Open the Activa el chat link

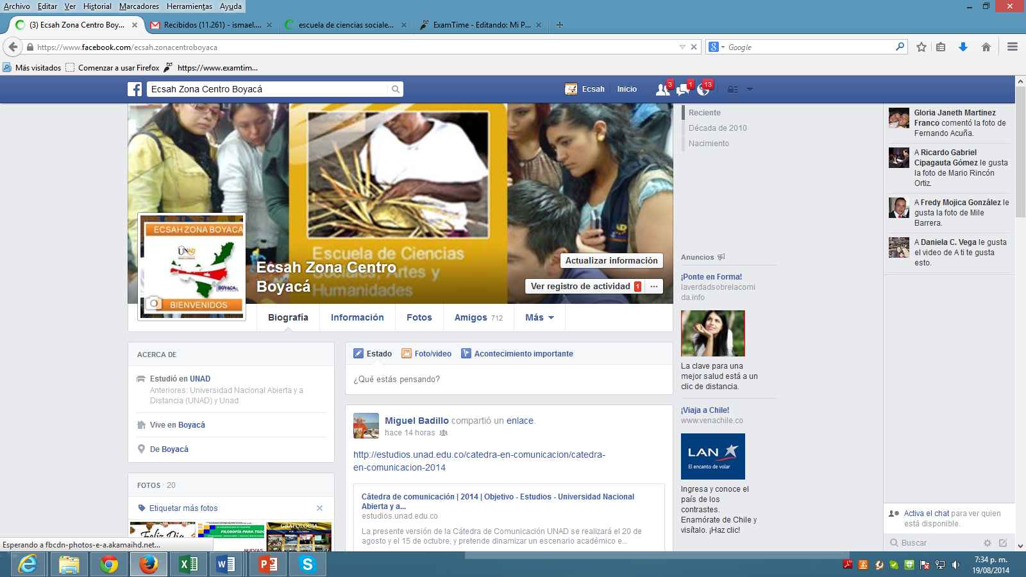pos(926,514)
